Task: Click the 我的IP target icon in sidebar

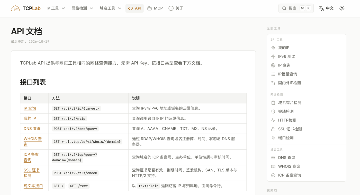Action: 273,48
